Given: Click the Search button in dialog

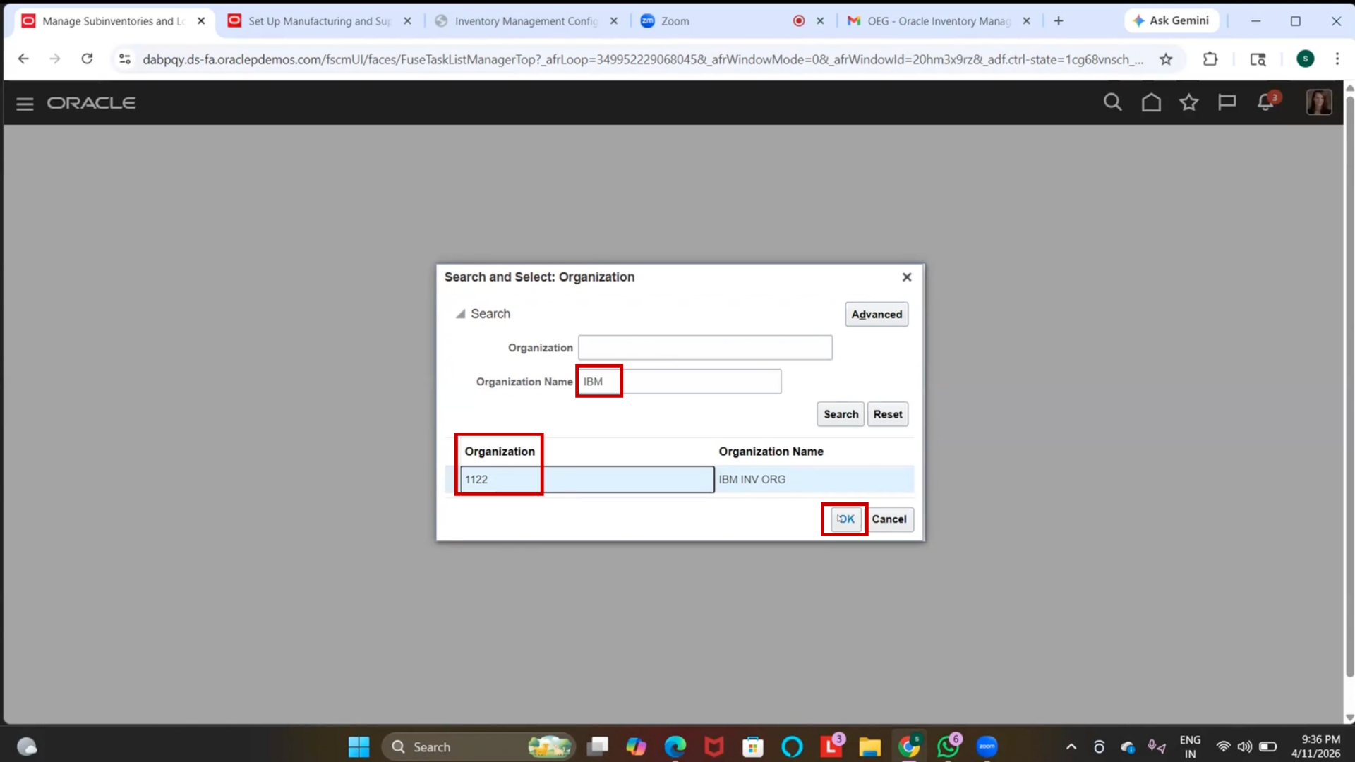Looking at the screenshot, I should coord(841,414).
